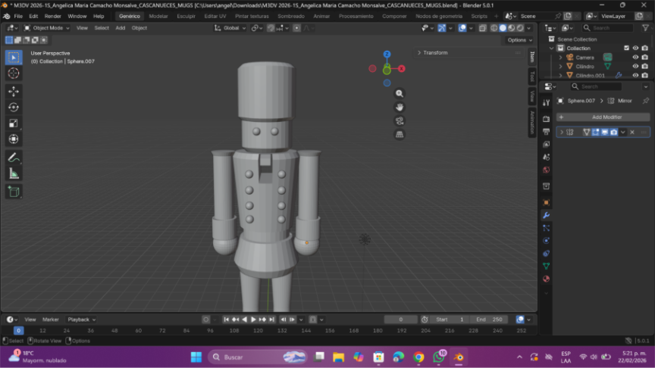Select the Annotate tool
The height and width of the screenshot is (368, 655).
click(x=14, y=157)
